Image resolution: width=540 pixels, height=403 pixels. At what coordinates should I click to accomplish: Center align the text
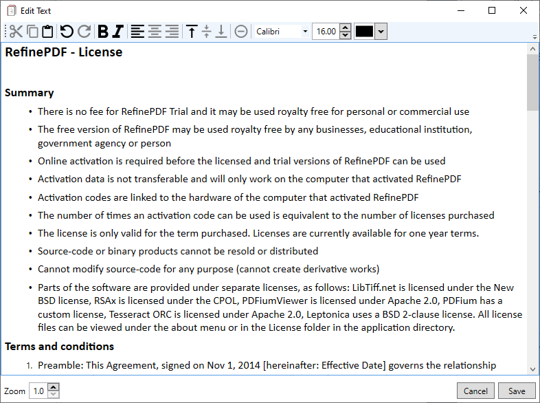coord(155,32)
